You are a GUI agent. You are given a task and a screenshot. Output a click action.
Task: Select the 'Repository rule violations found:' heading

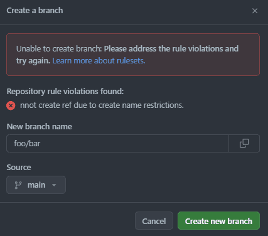click(65, 92)
